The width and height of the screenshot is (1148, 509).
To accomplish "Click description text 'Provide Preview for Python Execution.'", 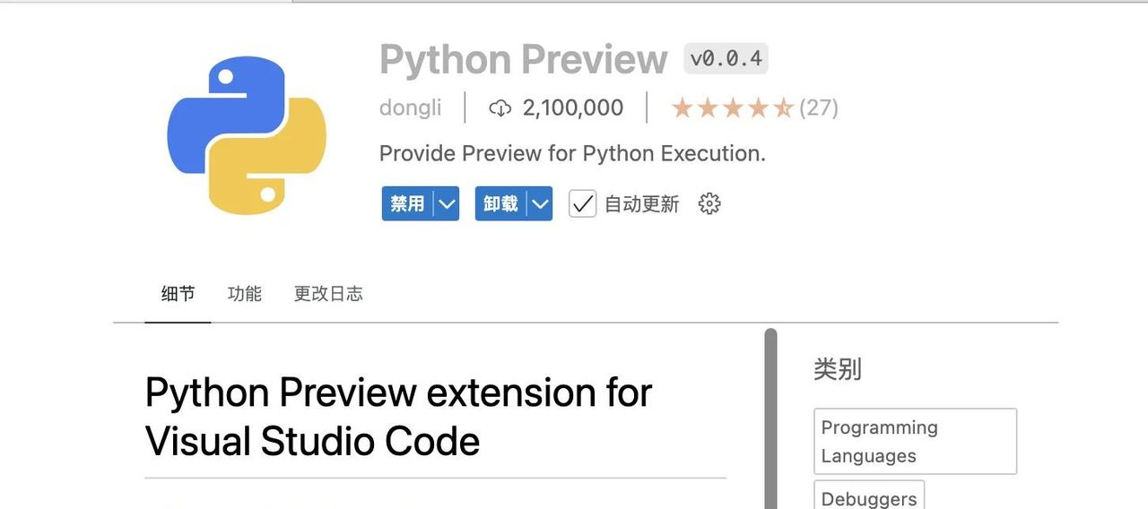I will (572, 153).
